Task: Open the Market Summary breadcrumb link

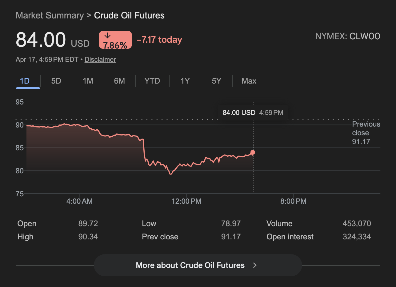Action: 50,15
